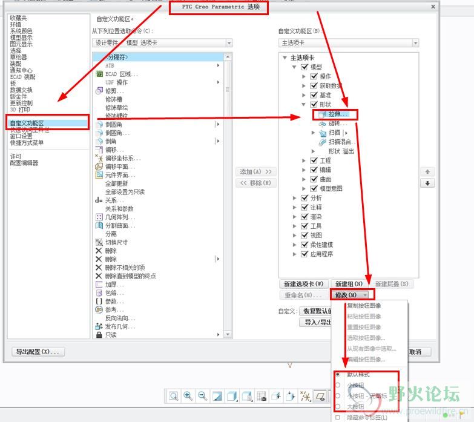Open the 修改(M) dropdown button
The image size is (474, 422).
350,295
